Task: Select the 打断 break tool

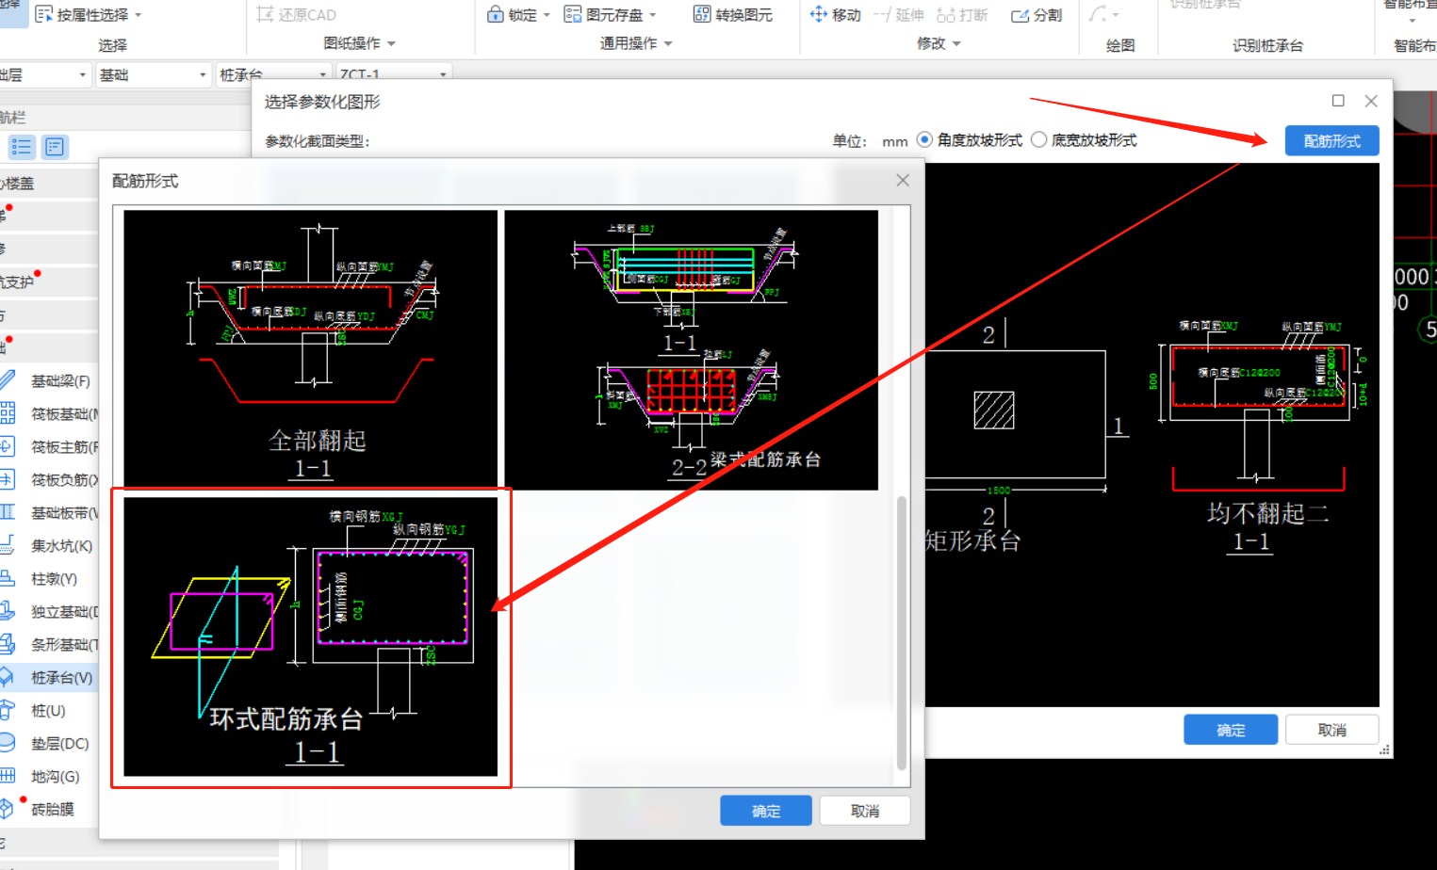Action: pyautogui.click(x=962, y=14)
